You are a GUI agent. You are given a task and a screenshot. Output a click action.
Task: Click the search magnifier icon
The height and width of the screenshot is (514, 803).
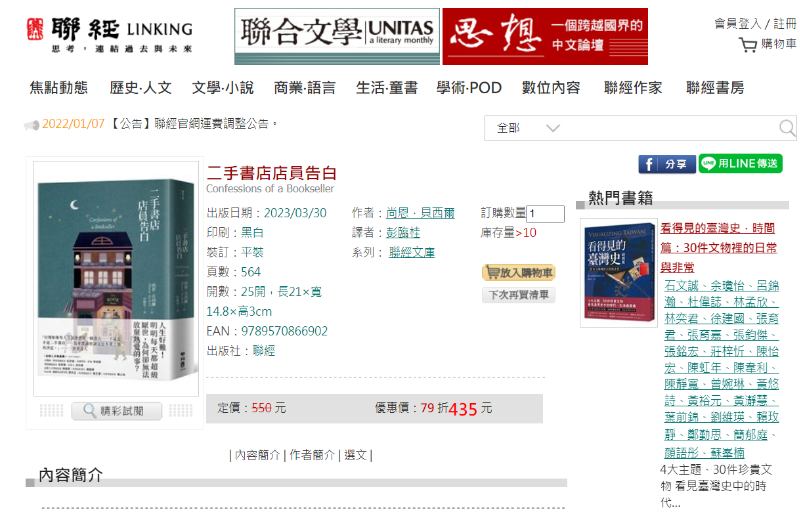[x=787, y=128]
